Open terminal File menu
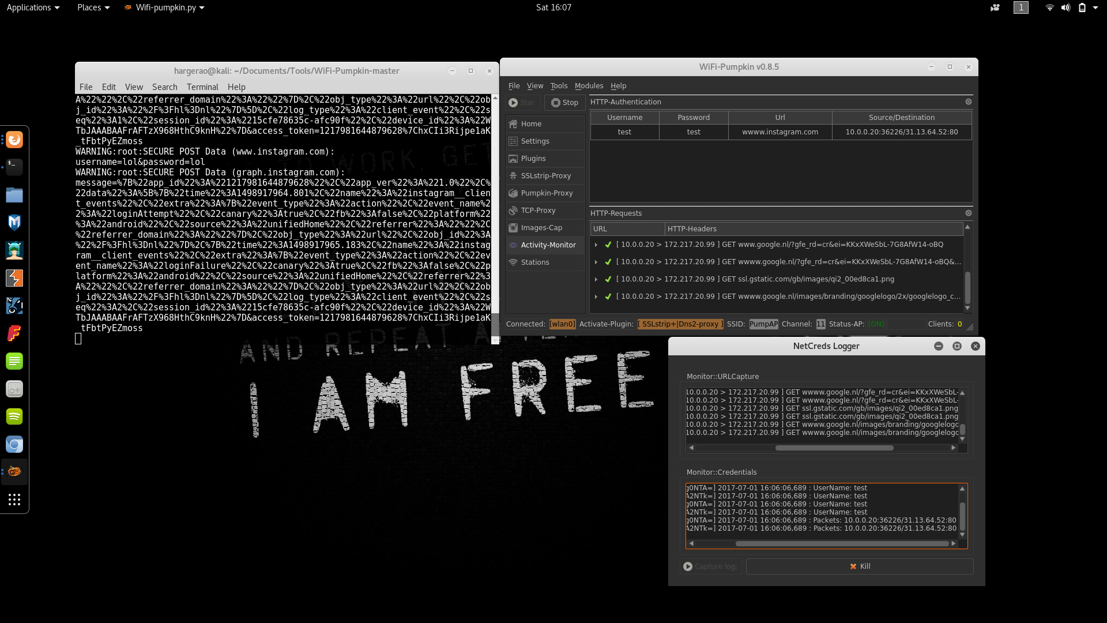Screen dimensions: 1107x623 pyautogui.click(x=86, y=87)
